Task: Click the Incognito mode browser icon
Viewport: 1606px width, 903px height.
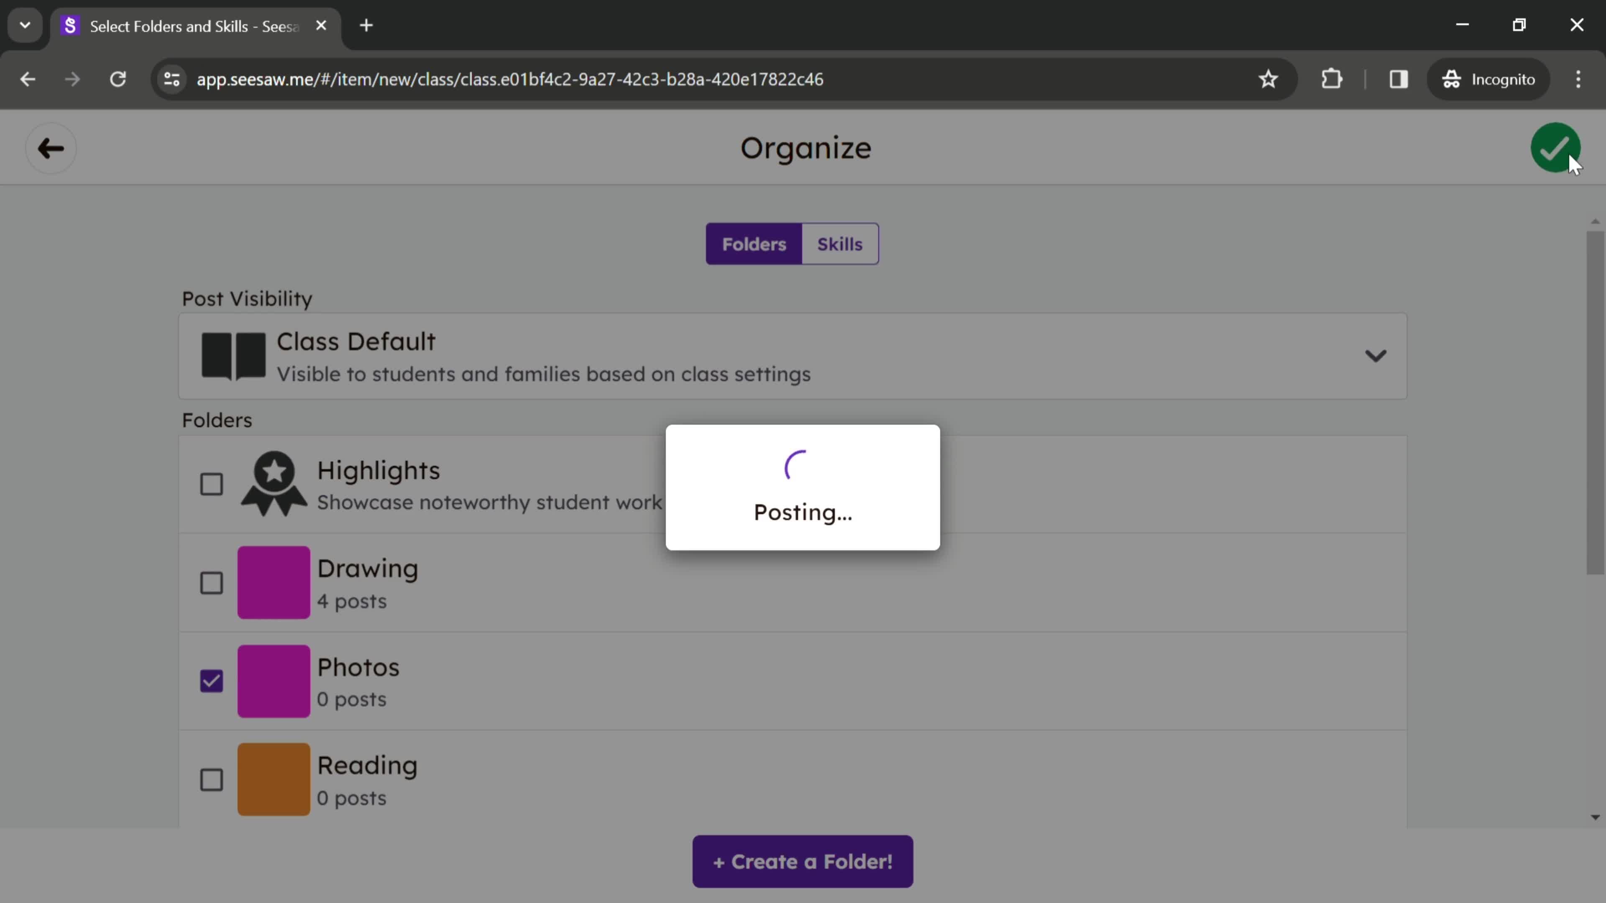Action: (x=1453, y=78)
